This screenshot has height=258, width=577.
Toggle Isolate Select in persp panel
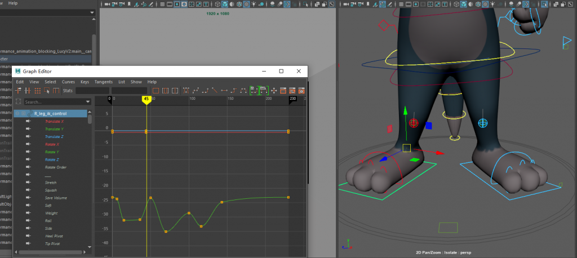tap(544, 4)
